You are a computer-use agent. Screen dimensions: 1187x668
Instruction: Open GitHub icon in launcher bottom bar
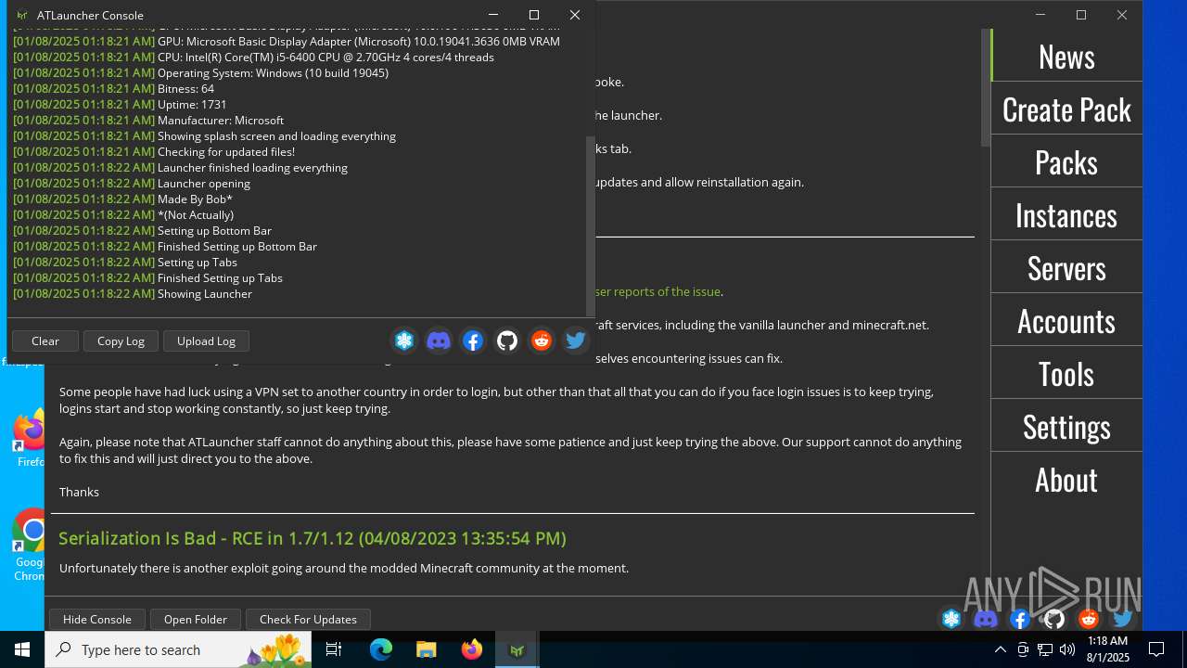pyautogui.click(x=1054, y=619)
